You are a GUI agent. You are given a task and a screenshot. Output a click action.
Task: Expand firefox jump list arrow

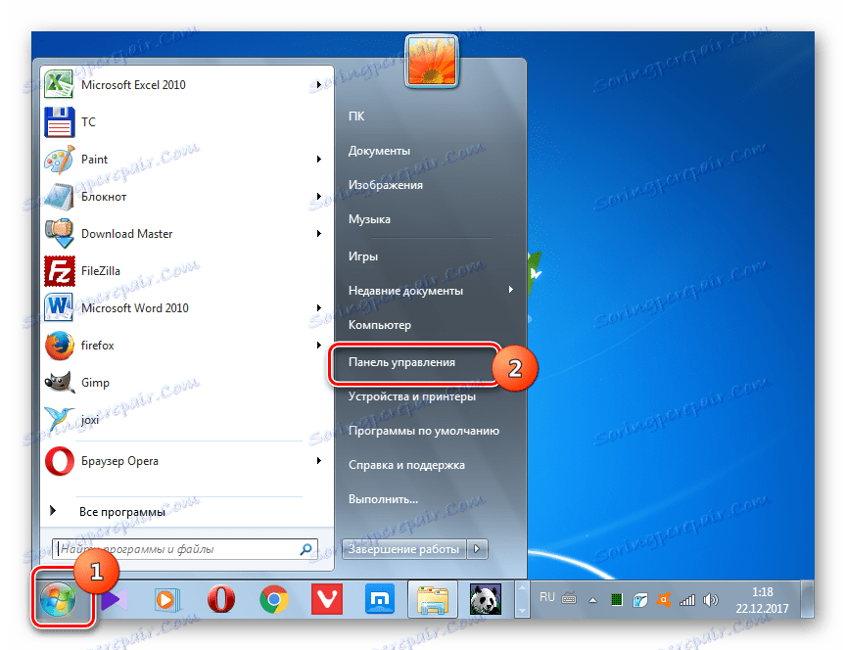pyautogui.click(x=319, y=346)
